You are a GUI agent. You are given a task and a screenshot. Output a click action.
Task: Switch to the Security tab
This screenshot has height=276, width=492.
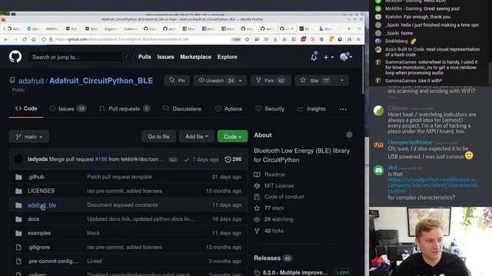pos(270,109)
